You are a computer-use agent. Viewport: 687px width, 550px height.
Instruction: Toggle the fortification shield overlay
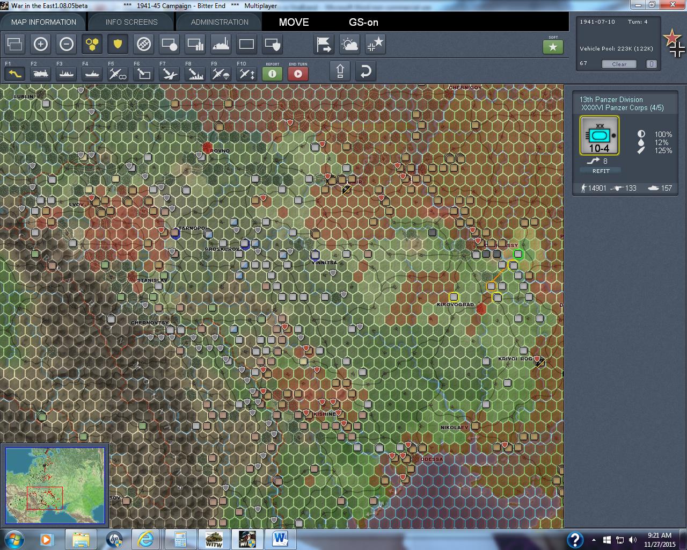pyautogui.click(x=273, y=44)
